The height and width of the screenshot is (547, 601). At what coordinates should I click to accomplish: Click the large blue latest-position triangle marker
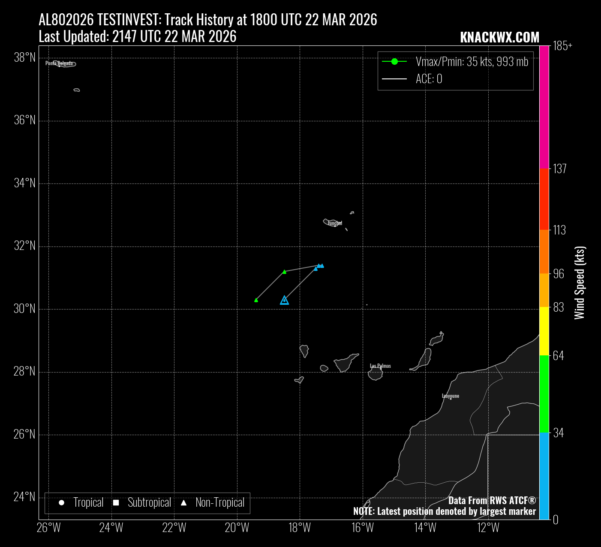pos(284,301)
